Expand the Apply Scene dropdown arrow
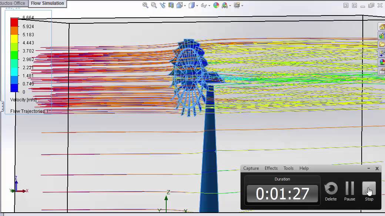The height and width of the screenshot is (216, 385). point(230,6)
